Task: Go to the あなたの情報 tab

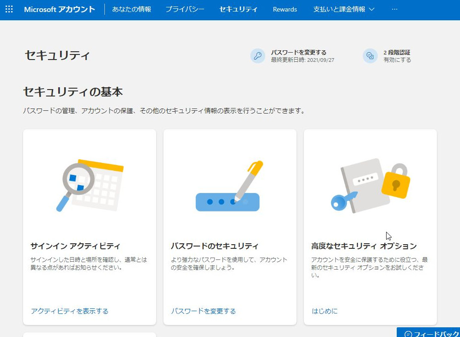Action: point(132,9)
